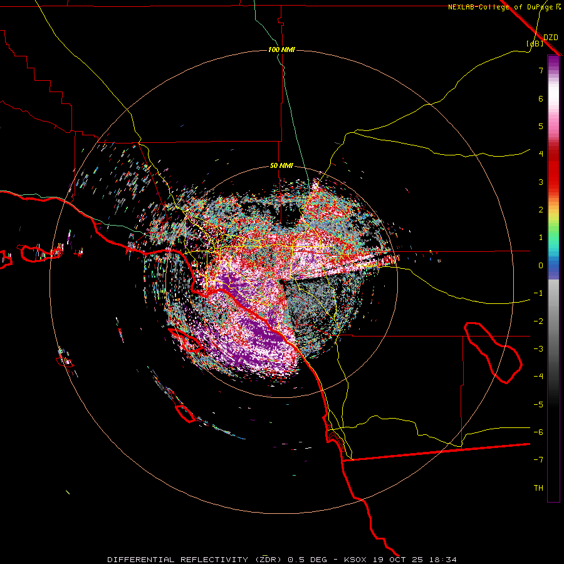Click the 1 value on color scale

click(541, 238)
